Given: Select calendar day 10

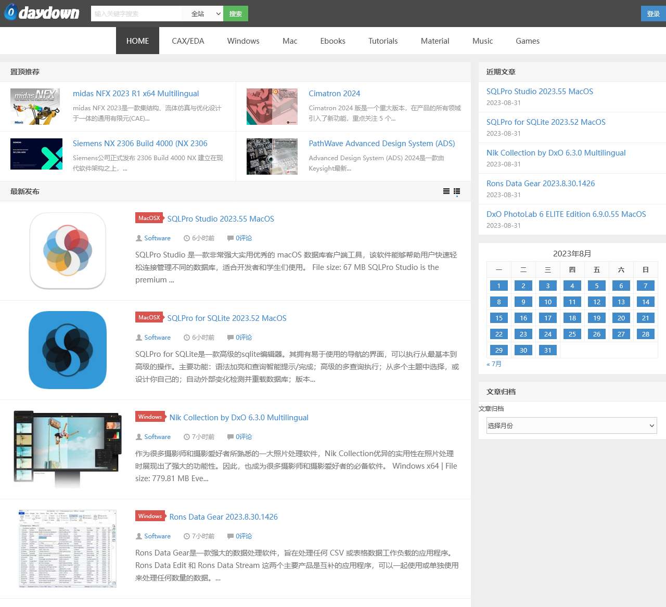Looking at the screenshot, I should click(x=548, y=302).
